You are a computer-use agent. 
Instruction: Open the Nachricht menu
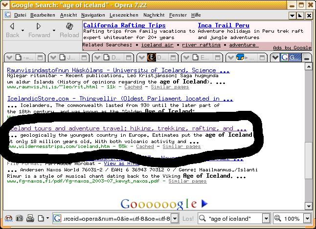point(154,15)
